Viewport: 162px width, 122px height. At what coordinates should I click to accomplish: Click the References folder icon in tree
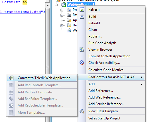click(69, 15)
